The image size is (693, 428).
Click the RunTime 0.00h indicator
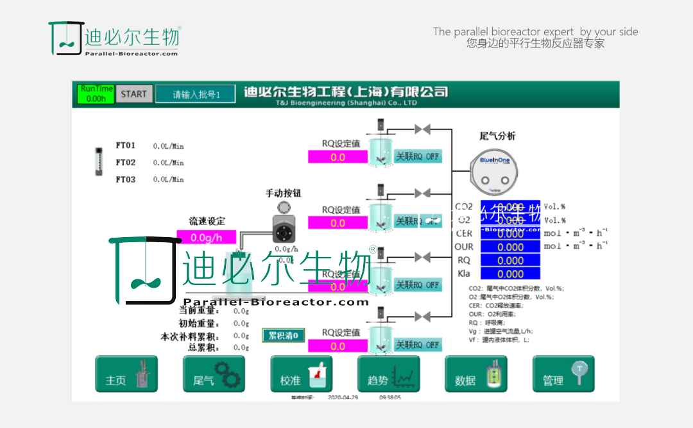point(96,94)
